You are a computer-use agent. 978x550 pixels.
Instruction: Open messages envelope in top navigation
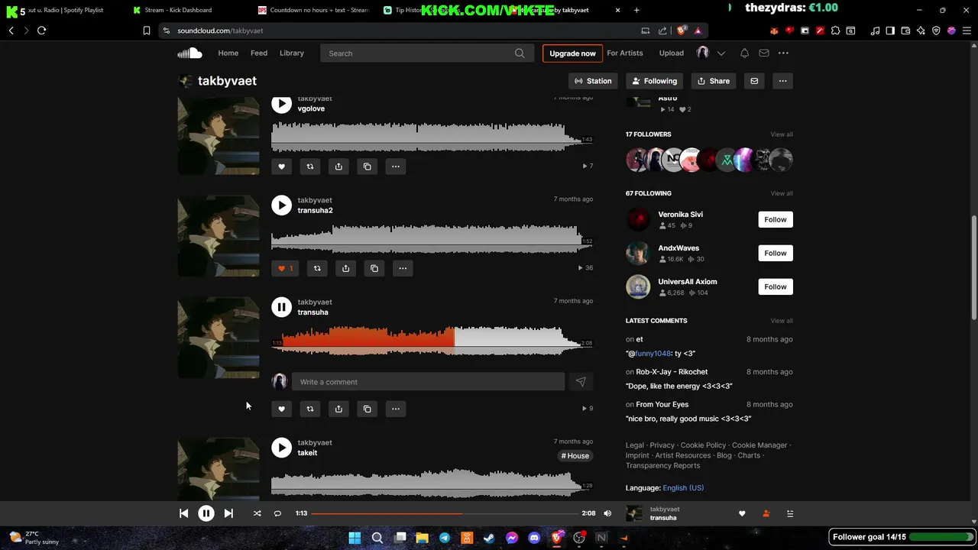[x=763, y=53]
